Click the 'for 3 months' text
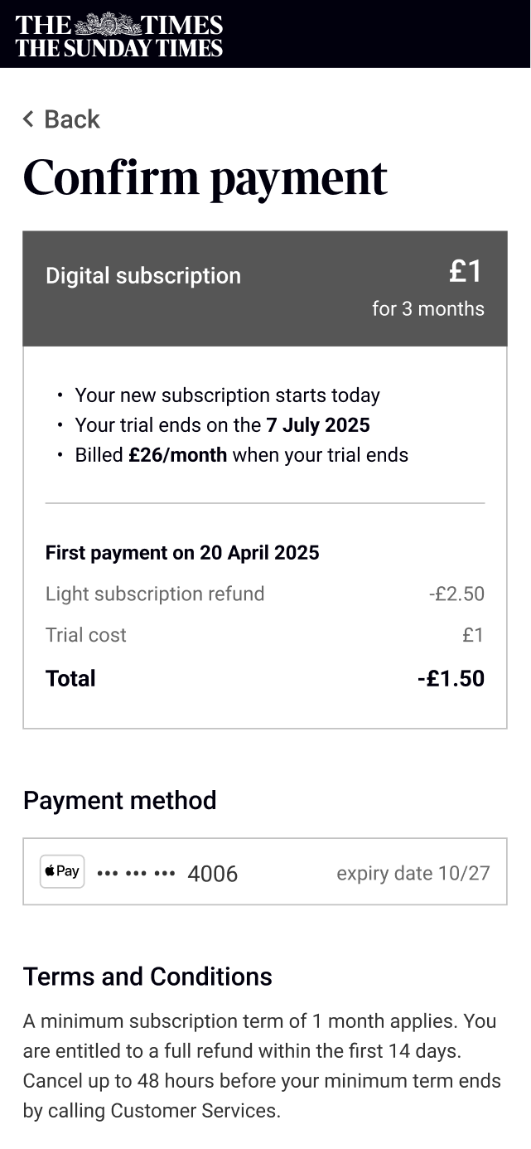This screenshot has height=1149, width=531. tap(427, 308)
